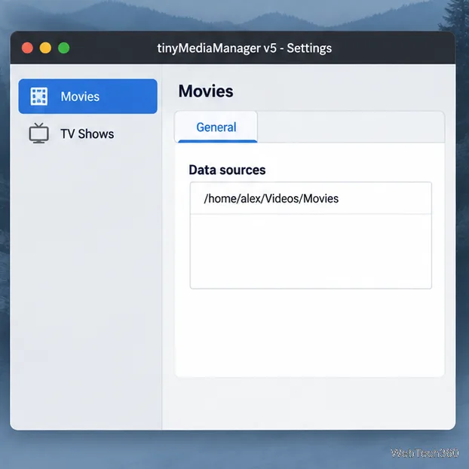Click the blue underline of the General tab
Image resolution: width=469 pixels, height=469 pixels.
217,141
